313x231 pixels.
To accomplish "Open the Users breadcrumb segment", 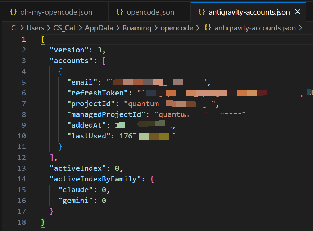I will 35,28.
